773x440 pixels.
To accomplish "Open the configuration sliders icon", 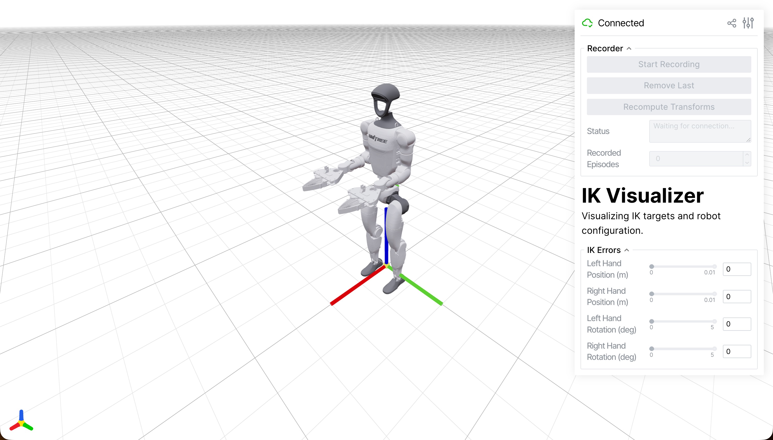I will [748, 23].
